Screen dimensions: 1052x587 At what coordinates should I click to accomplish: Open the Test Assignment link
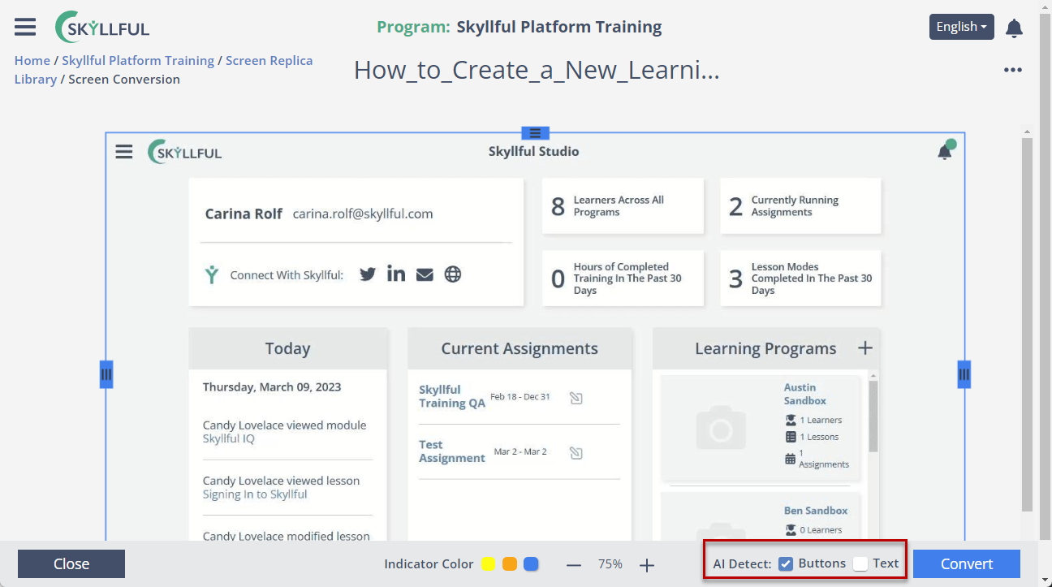point(451,451)
